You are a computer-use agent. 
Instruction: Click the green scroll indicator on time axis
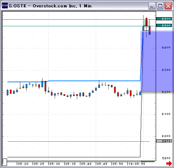click(148, 161)
